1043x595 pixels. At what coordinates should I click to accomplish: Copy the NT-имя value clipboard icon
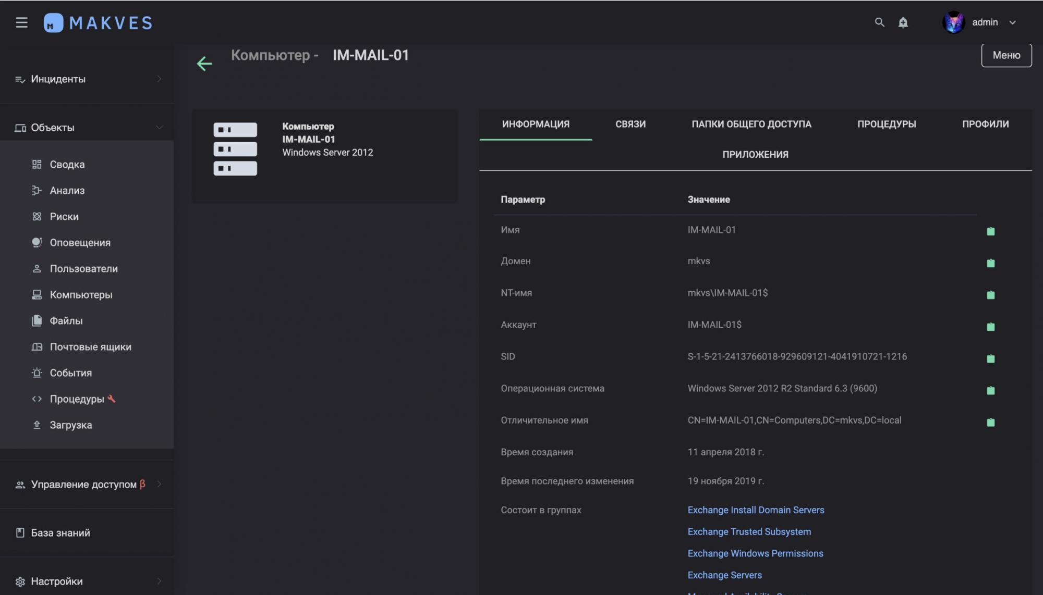click(990, 295)
